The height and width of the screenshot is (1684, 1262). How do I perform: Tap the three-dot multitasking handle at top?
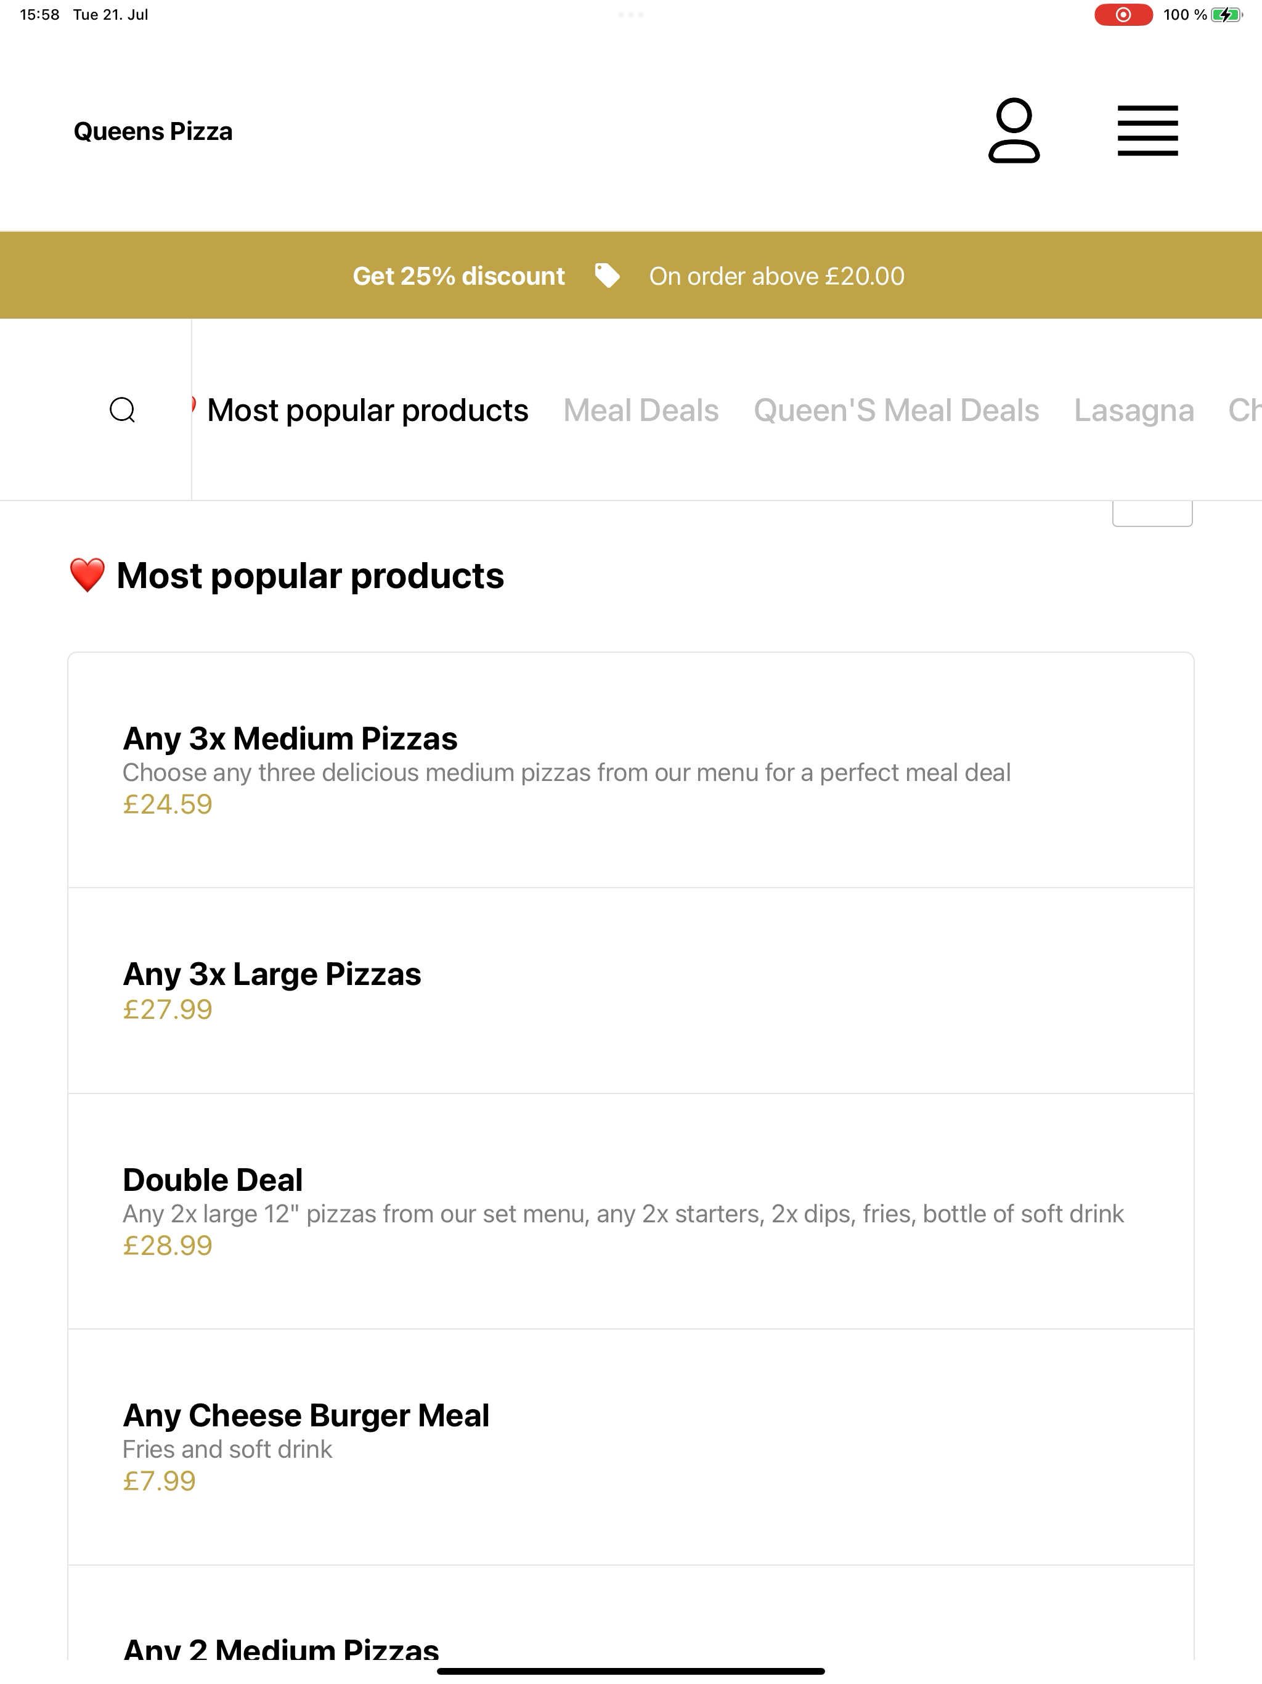631,14
